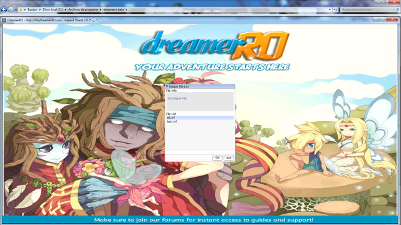Select the test.rrf replay file

point(200,122)
